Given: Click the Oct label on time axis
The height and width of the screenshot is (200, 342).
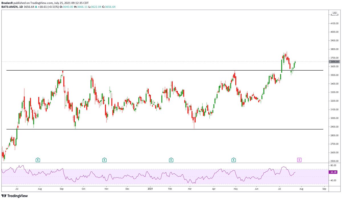Looking at the screenshot, I should point(84,188).
